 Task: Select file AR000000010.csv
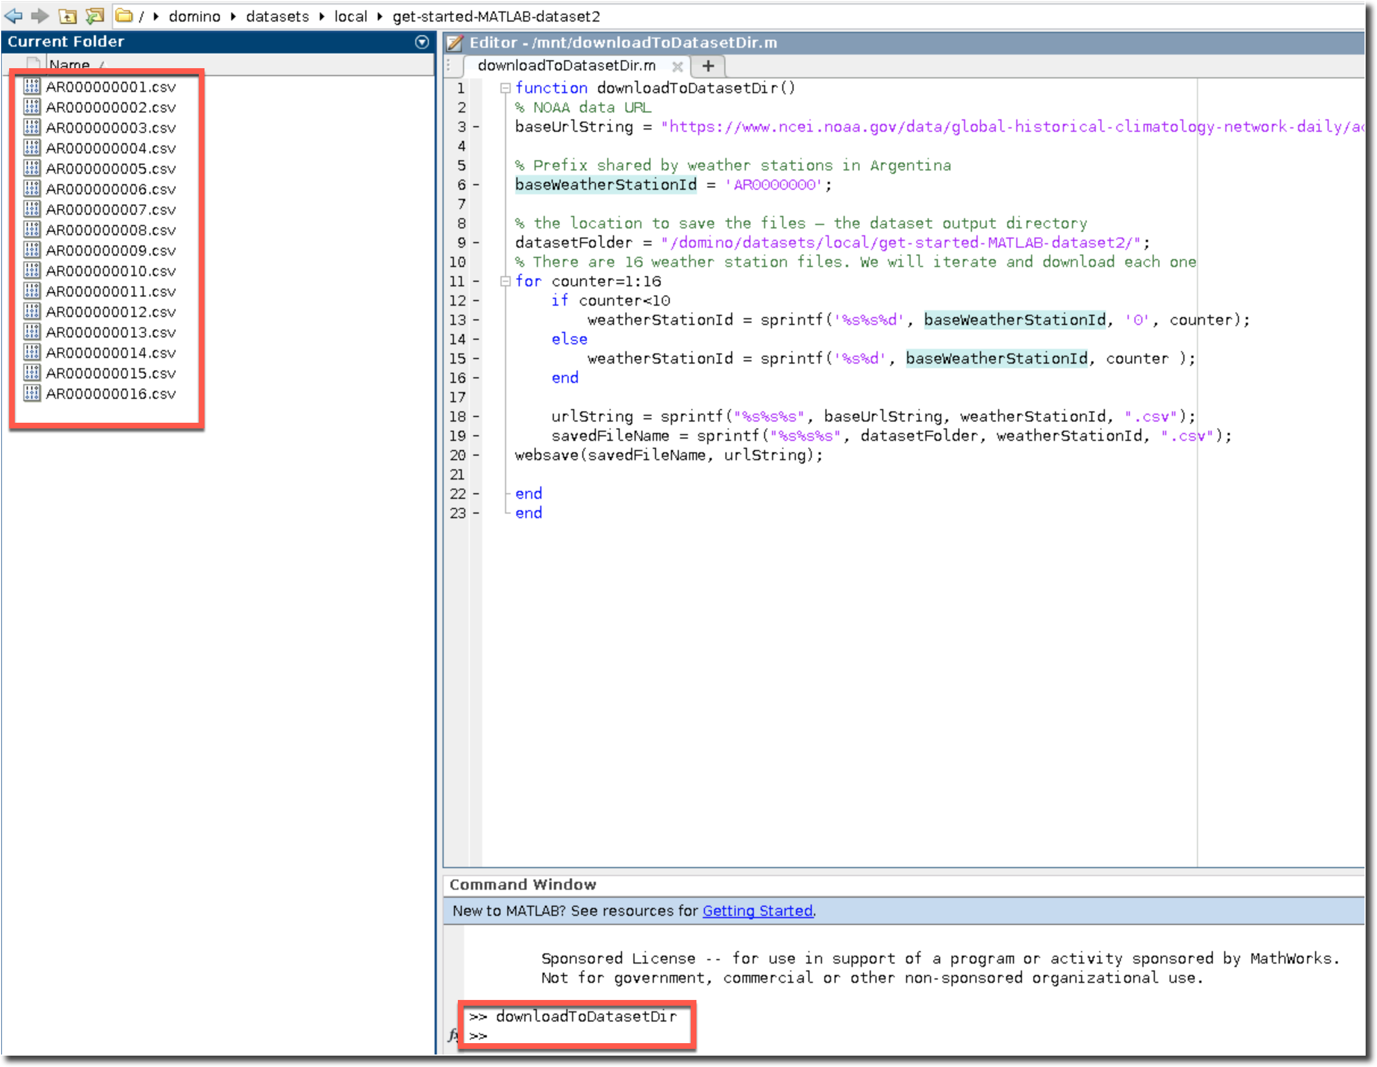[110, 271]
